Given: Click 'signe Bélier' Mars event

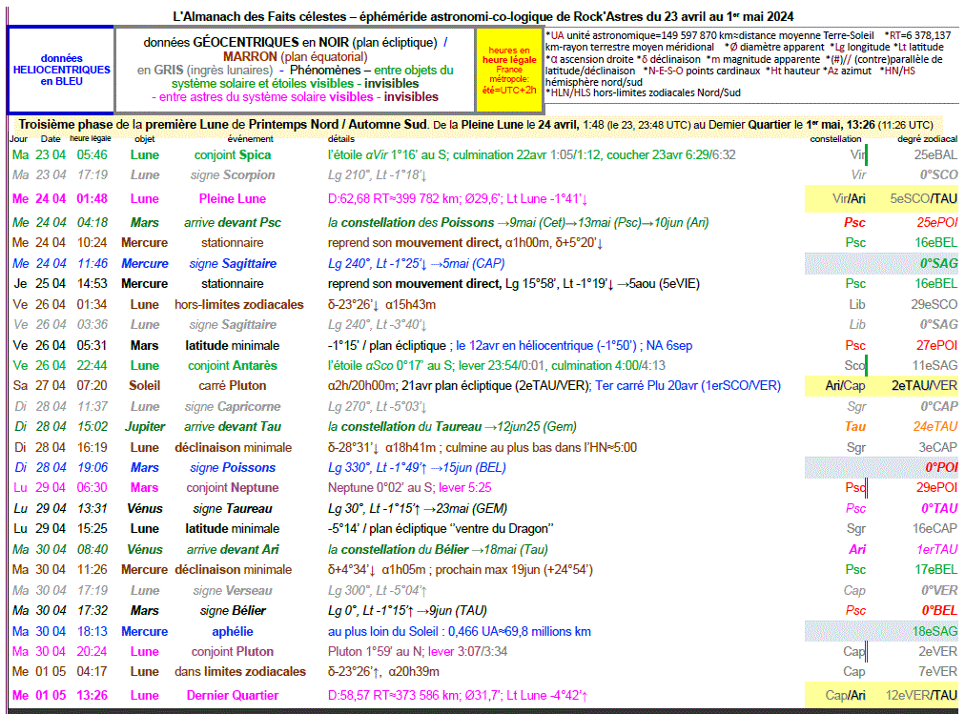Looking at the screenshot, I should pos(233,611).
